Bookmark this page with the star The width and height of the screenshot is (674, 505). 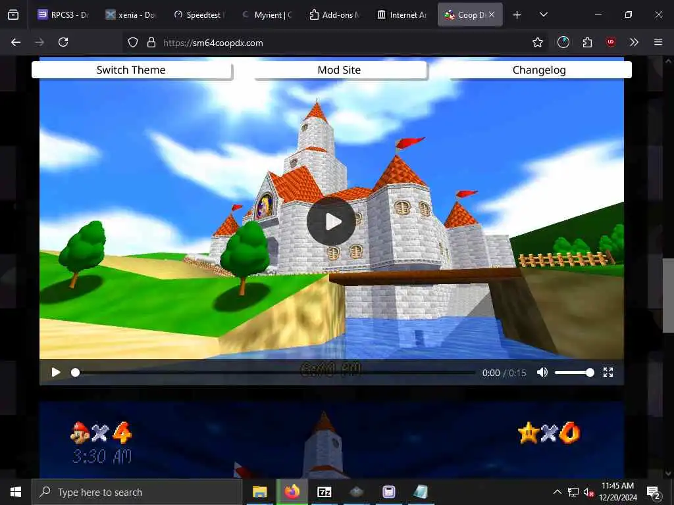[x=537, y=42]
